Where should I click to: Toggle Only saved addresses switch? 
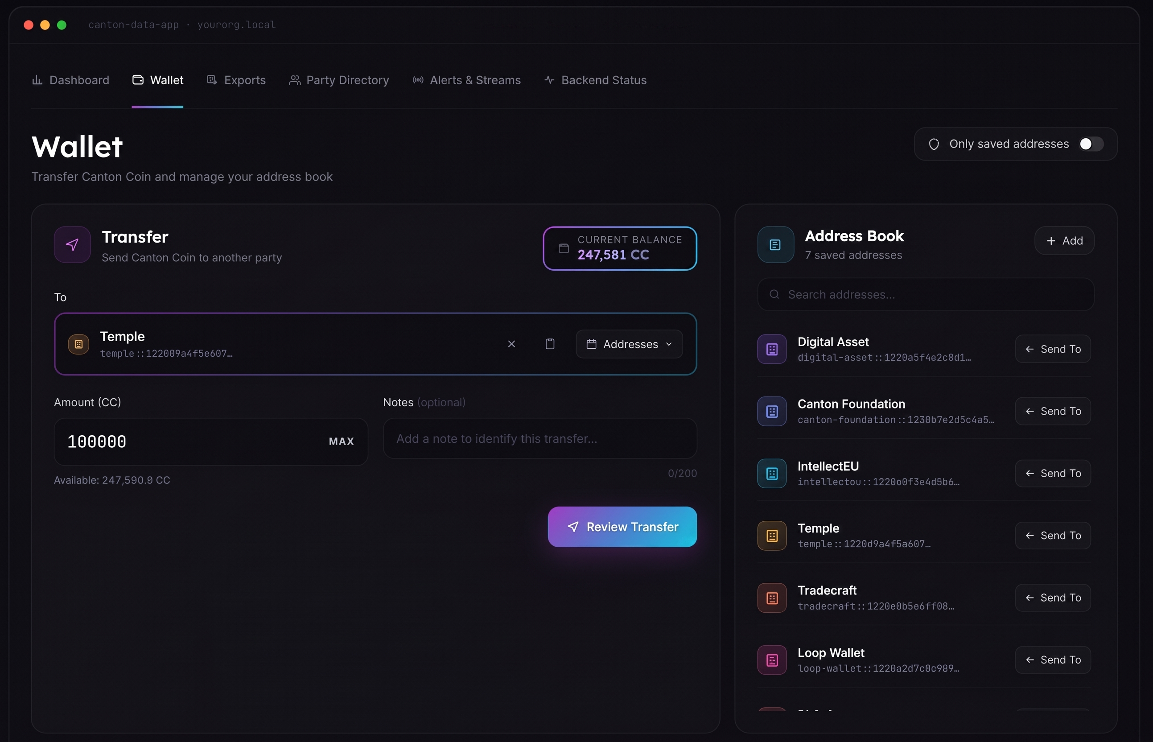click(x=1091, y=144)
